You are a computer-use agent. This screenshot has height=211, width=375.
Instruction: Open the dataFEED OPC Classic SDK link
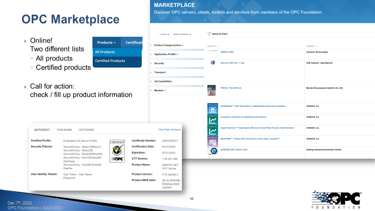point(234,150)
